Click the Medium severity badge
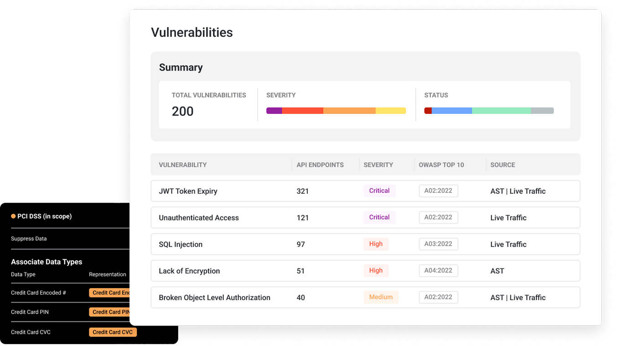Image resolution: width=620 pixels, height=346 pixels. click(x=381, y=297)
